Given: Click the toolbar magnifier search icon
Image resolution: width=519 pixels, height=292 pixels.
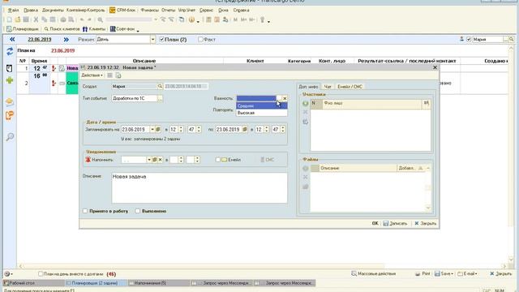Looking at the screenshot, I should [x=100, y=19].
